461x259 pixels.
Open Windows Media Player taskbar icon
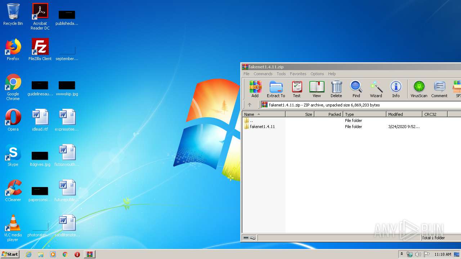53,254
